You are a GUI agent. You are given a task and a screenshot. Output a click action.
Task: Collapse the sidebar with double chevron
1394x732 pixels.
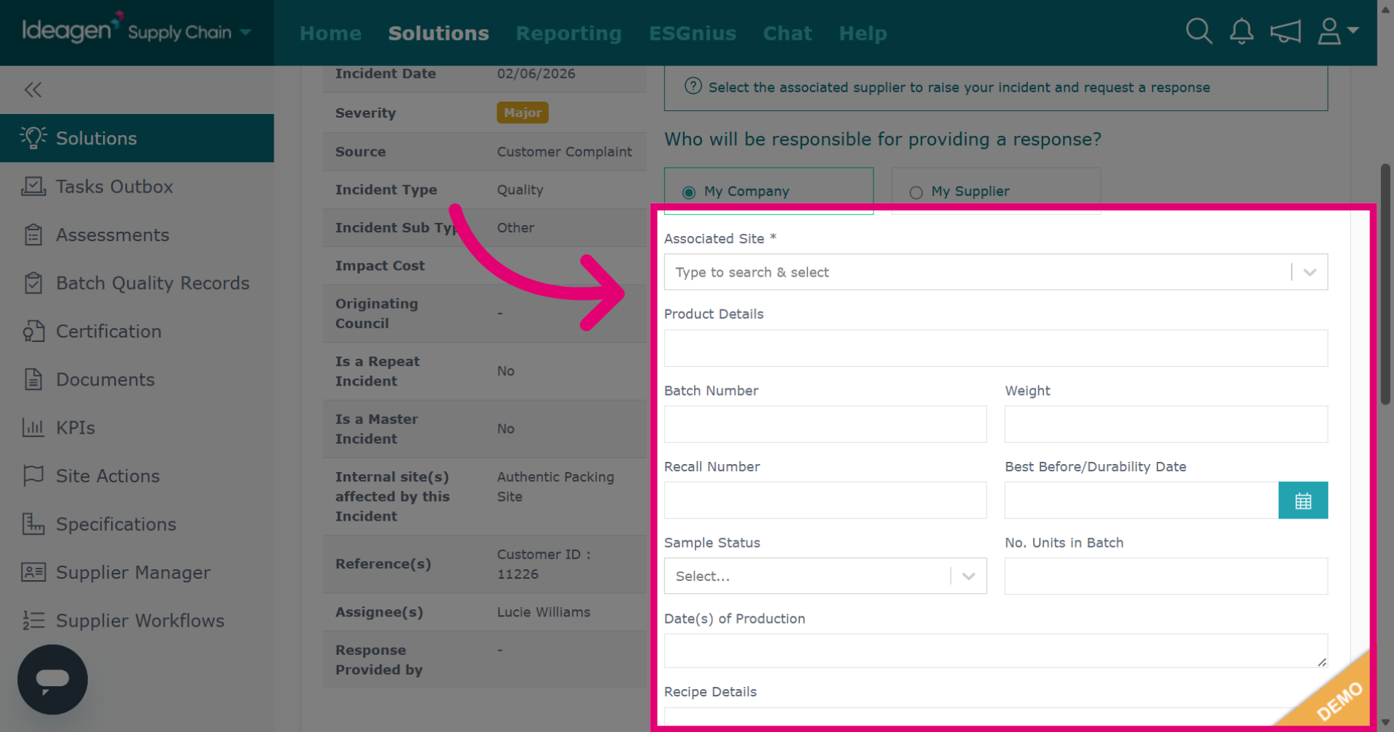[33, 89]
